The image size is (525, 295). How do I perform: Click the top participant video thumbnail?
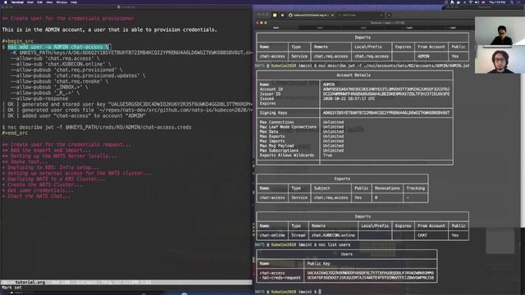[500, 31]
